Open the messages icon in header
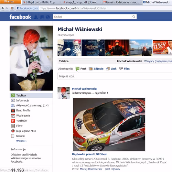 point(42,17)
